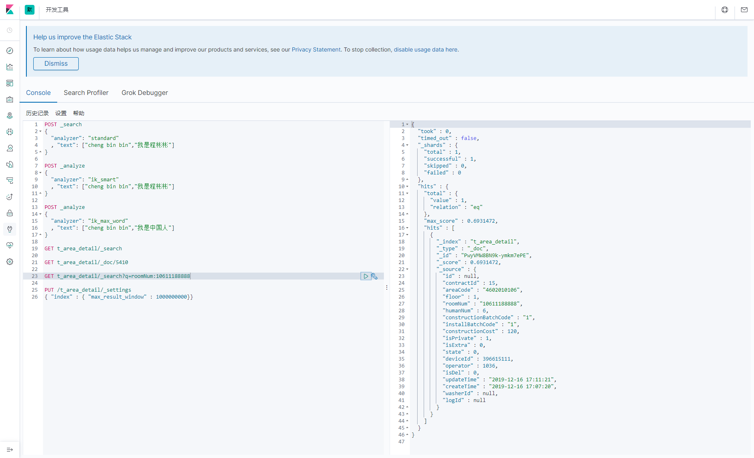Image resolution: width=754 pixels, height=458 pixels.
Task: Place cursor in GET t_area_detail/_doc/5410 line
Action: click(x=86, y=262)
